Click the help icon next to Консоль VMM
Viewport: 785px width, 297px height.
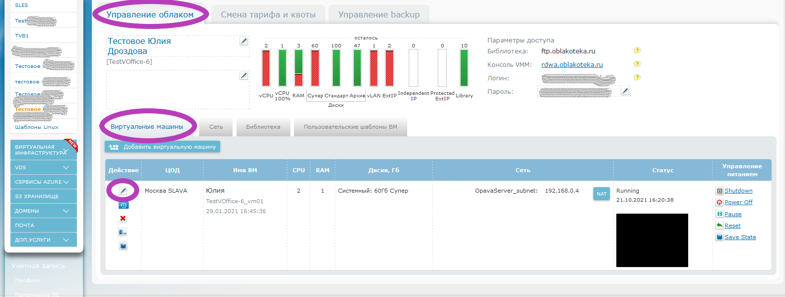tap(637, 64)
